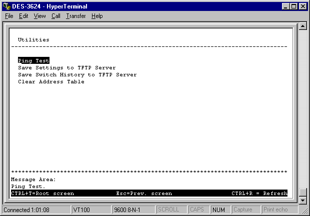Choose Save Settings to TFTP Server
The height and width of the screenshot is (216, 310).
click(66, 68)
